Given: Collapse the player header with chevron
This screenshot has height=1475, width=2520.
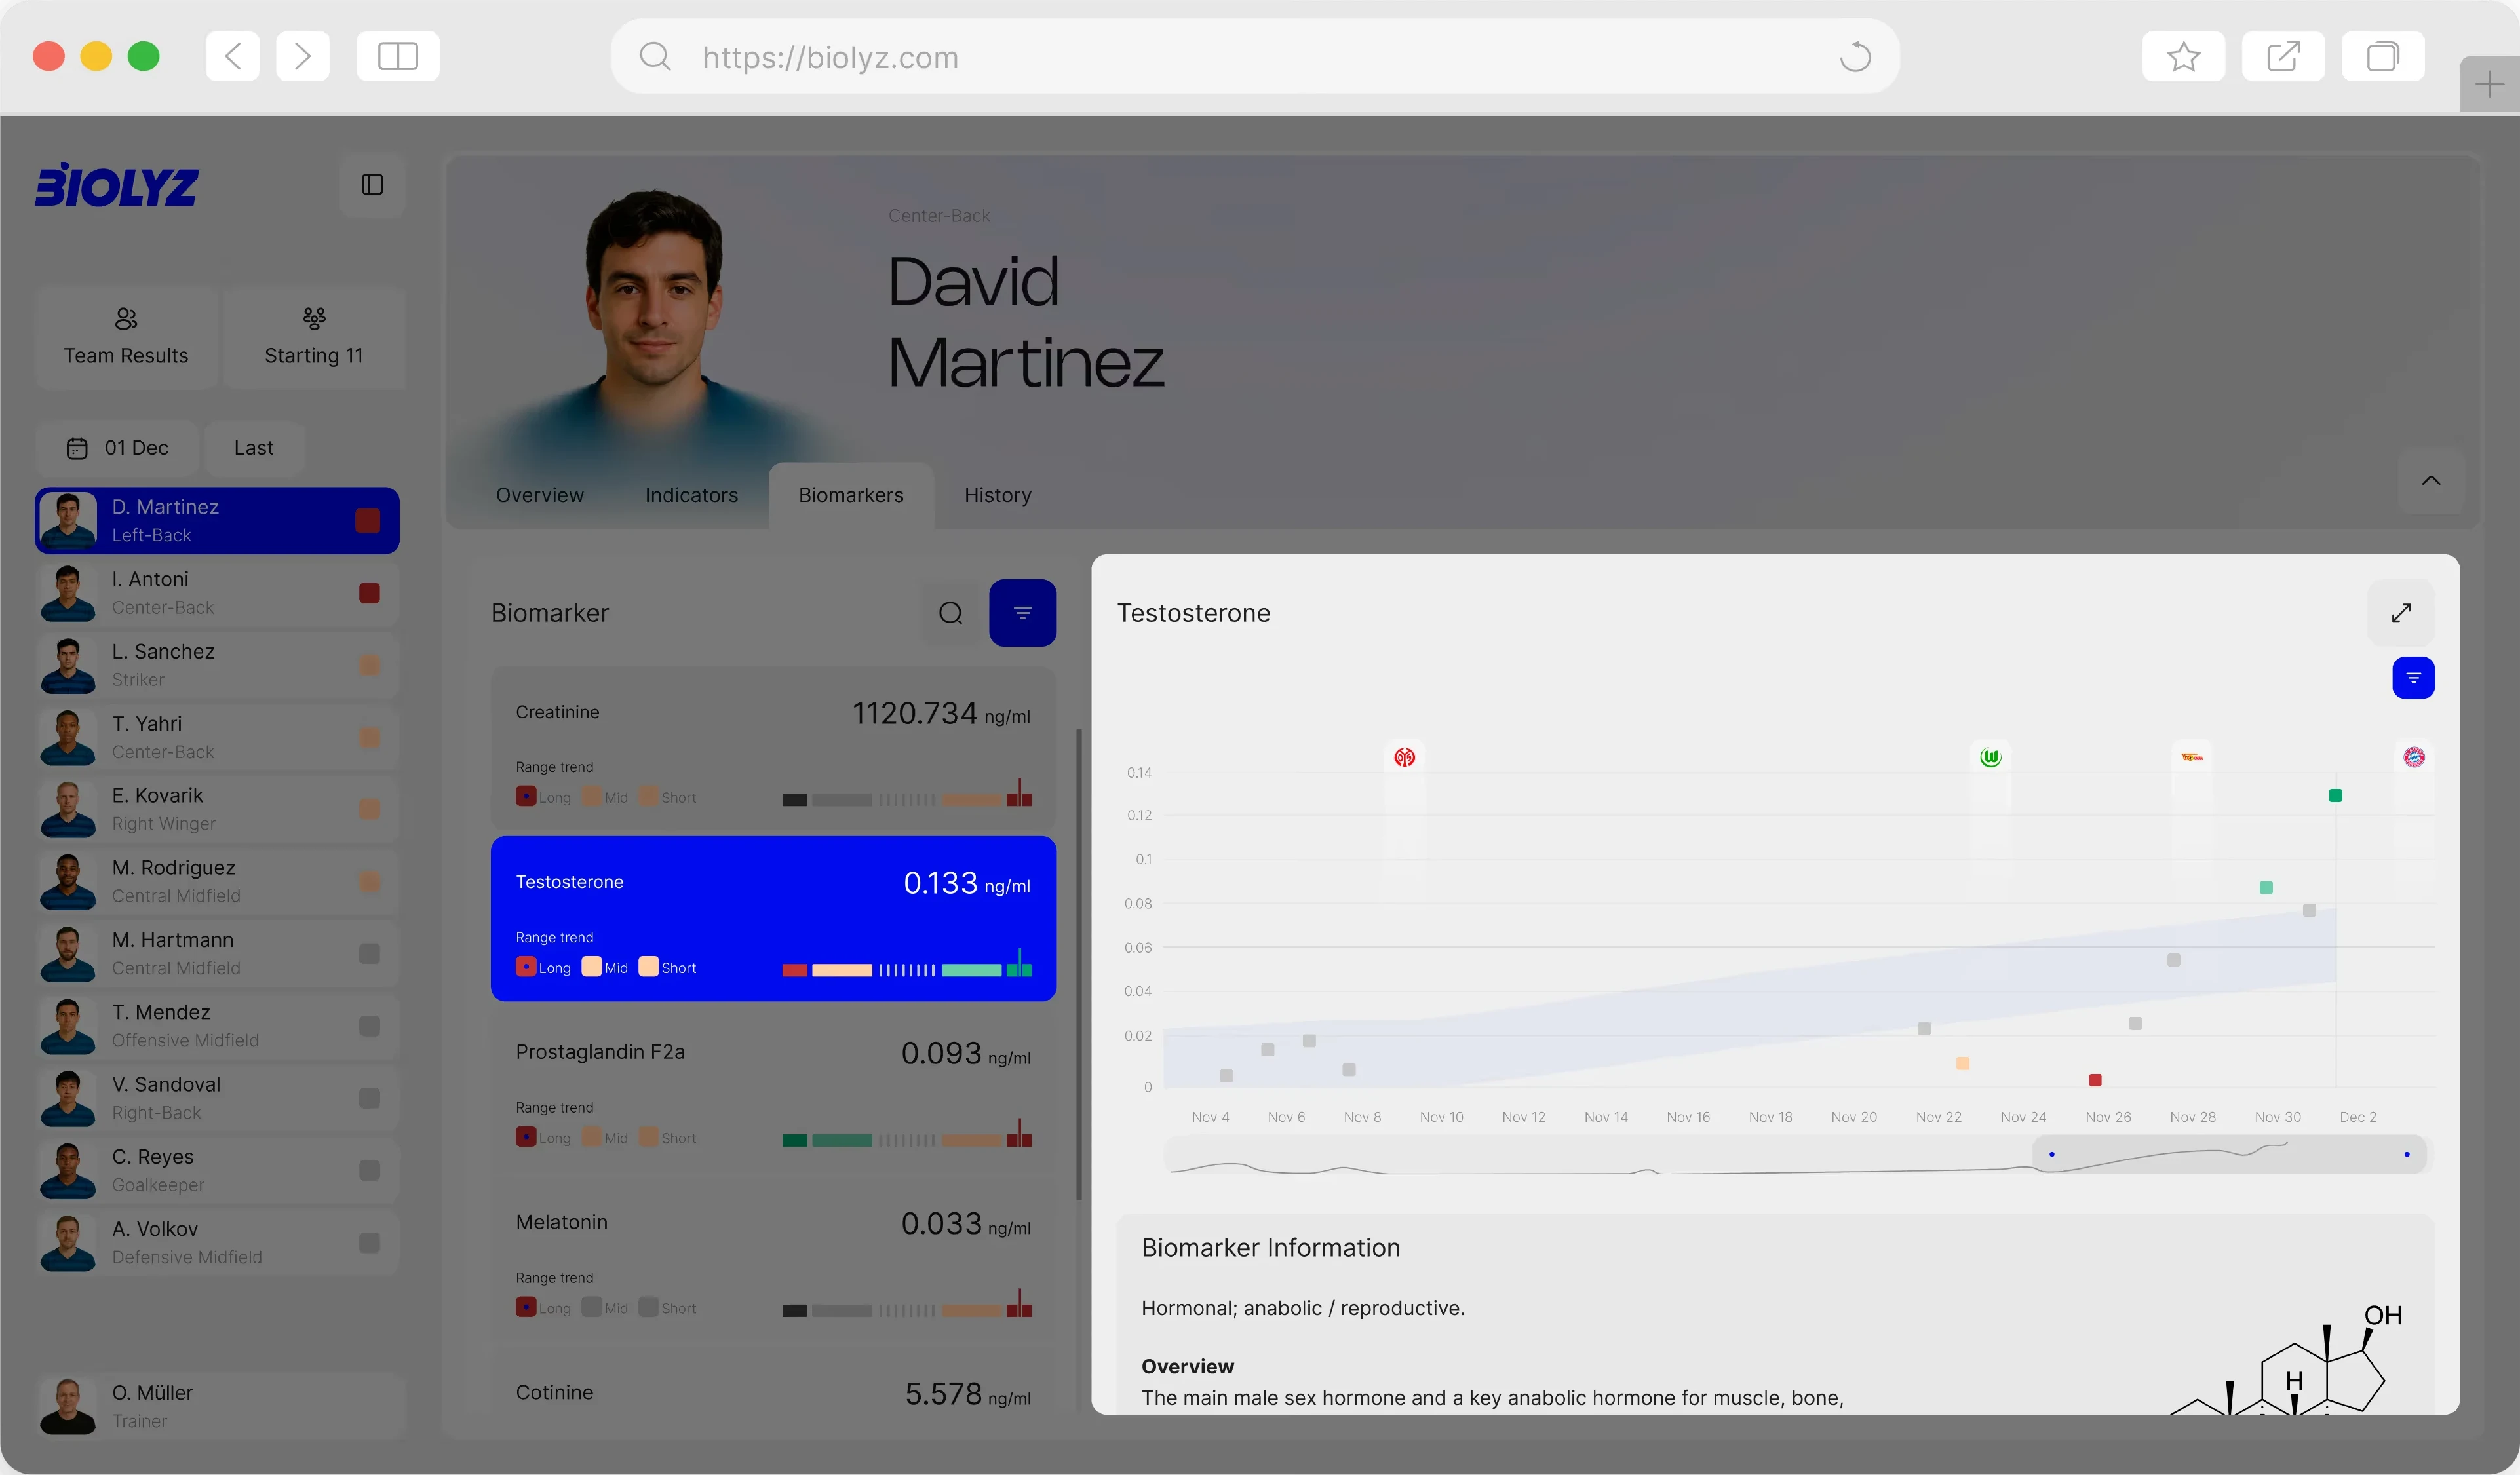Looking at the screenshot, I should [x=2431, y=481].
